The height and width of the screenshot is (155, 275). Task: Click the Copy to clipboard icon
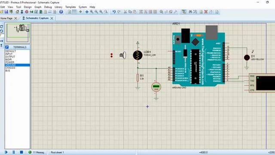130,12
